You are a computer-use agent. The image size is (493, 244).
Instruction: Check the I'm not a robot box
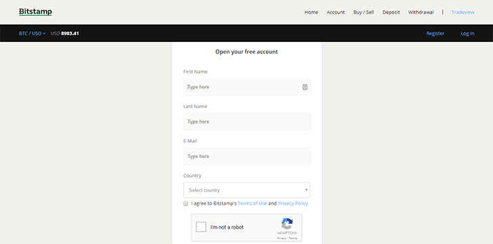pos(201,226)
